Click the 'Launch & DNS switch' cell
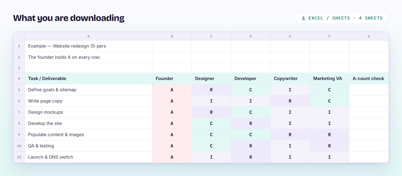The height and width of the screenshot is (176, 402). click(88, 157)
